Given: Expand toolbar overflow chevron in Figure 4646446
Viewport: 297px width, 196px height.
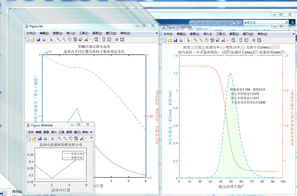Looking at the screenshot, I should tap(91, 138).
